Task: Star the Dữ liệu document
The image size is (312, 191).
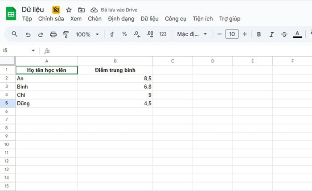Action: coord(69,10)
